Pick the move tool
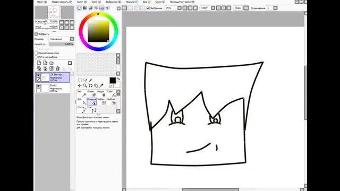Viewport: 340px width, 191px height. (80, 86)
